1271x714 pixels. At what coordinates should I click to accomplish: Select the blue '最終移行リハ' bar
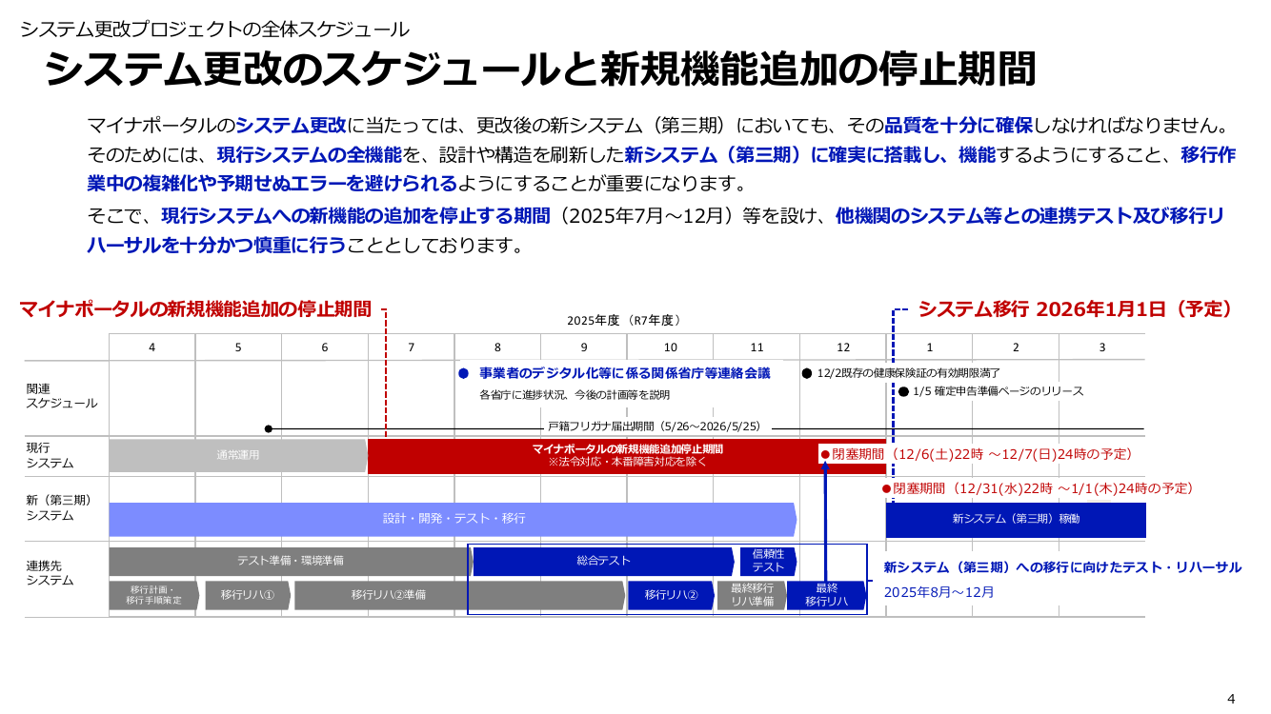(x=827, y=595)
